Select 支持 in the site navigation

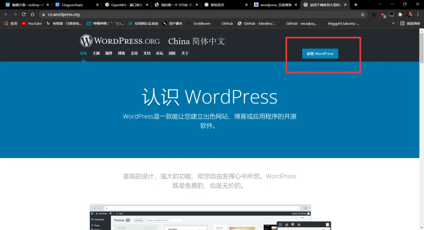[134, 53]
